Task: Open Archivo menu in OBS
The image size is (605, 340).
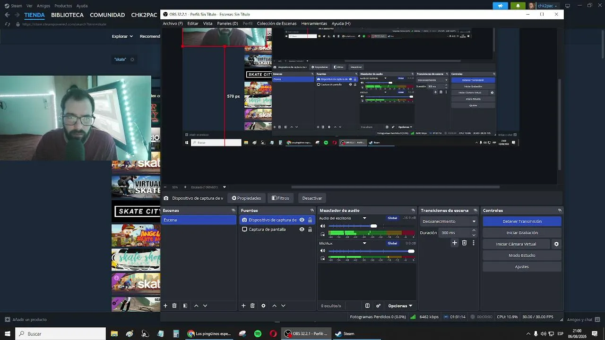Action: click(173, 24)
